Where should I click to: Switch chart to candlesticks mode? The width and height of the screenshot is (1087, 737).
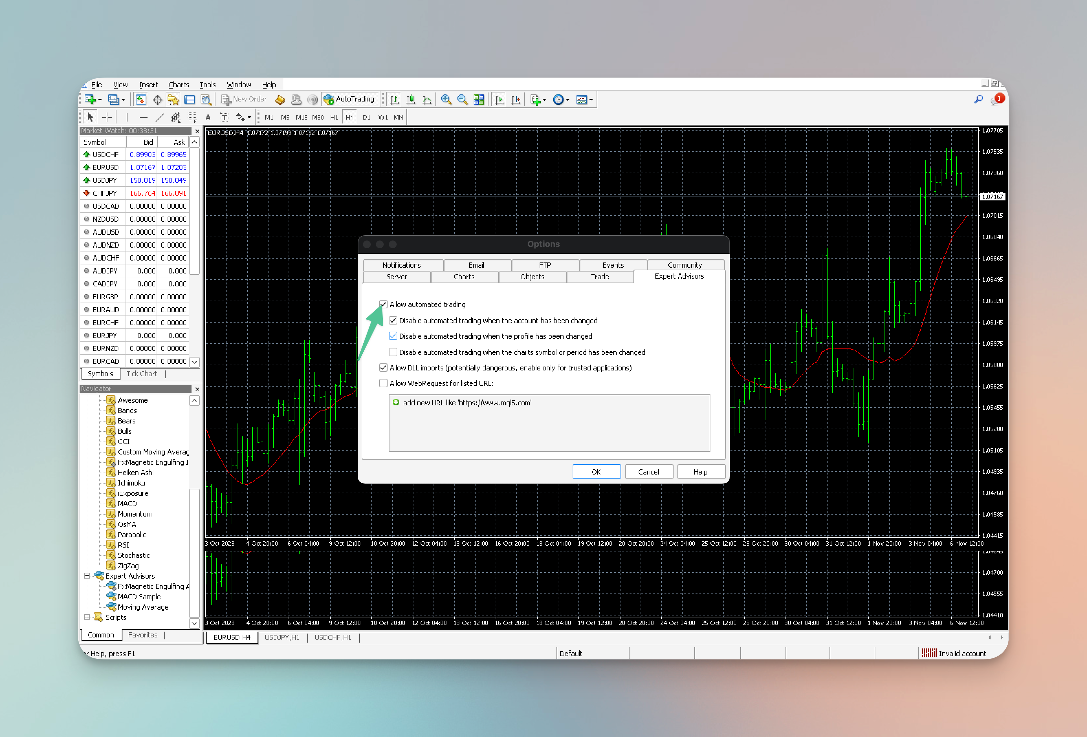click(x=411, y=100)
